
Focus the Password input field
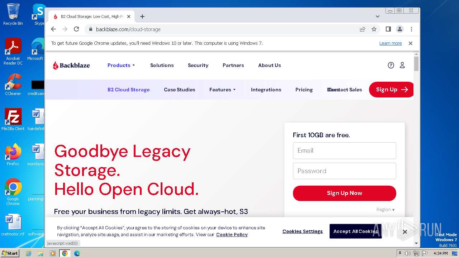[345, 171]
